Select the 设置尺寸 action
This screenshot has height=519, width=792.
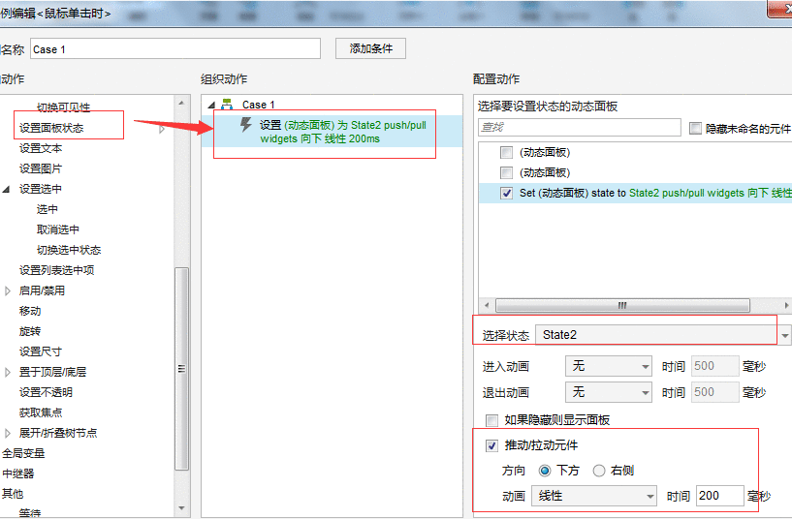(41, 351)
